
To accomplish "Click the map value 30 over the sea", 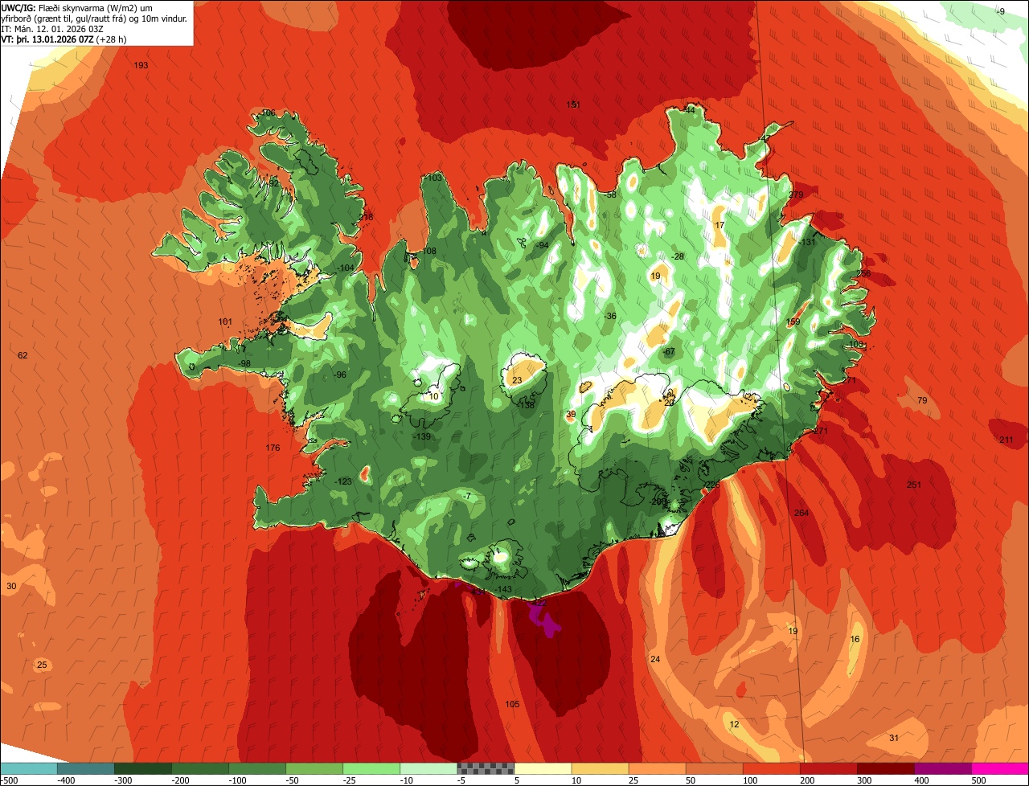I will [11, 586].
